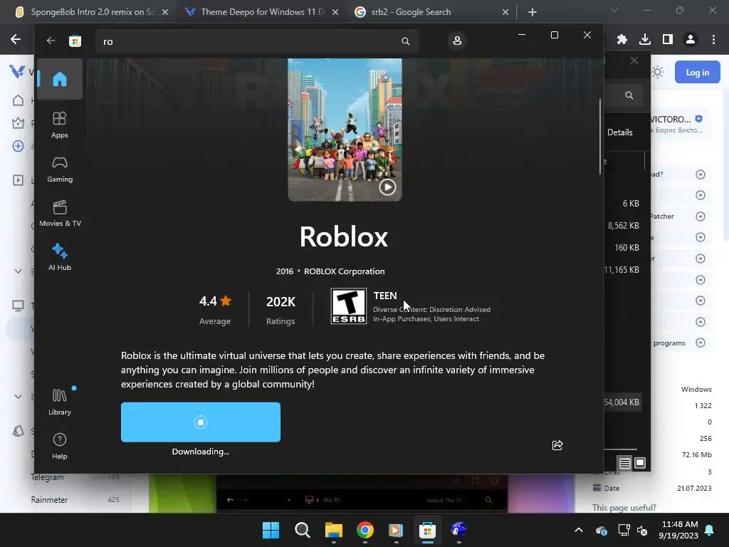The width and height of the screenshot is (729, 547).
Task: Open the Library in Store sidebar
Action: point(60,402)
